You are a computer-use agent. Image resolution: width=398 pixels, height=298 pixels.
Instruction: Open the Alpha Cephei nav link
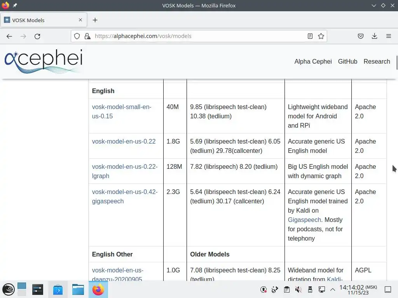tap(313, 62)
